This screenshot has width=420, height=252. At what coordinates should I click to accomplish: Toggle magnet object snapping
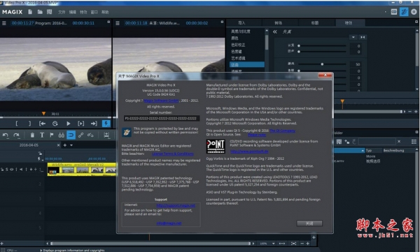(71, 135)
